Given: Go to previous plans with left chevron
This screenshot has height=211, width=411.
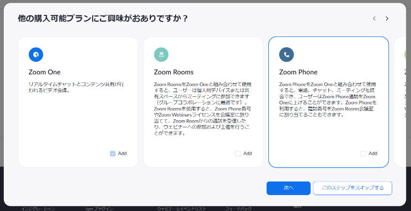Looking at the screenshot, I should pyautogui.click(x=374, y=18).
